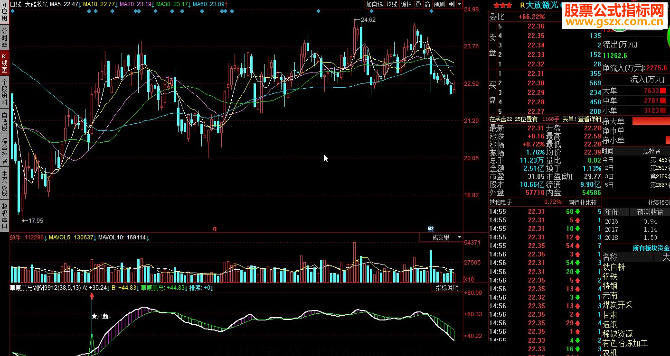Click the red up-arrow signal in indicator panel
This screenshot has height=356, width=670.
[x=92, y=296]
